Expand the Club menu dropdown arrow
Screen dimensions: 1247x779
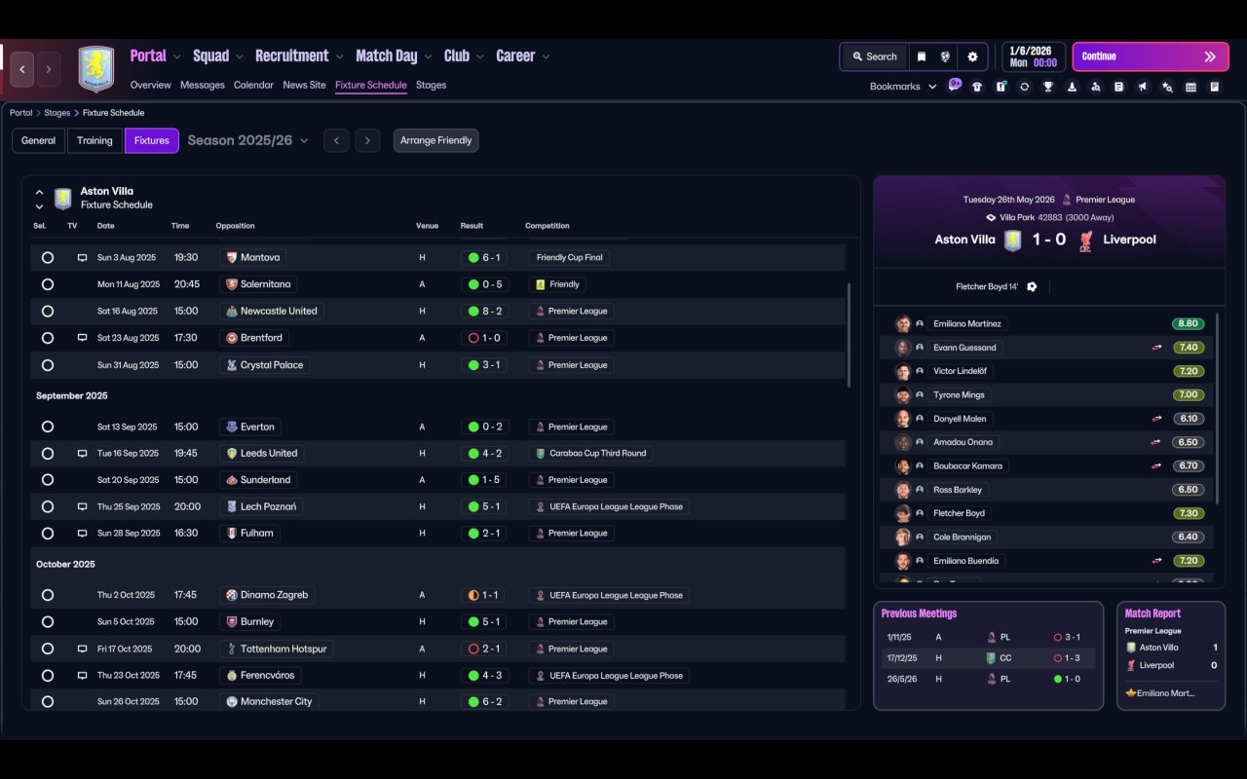click(x=480, y=57)
